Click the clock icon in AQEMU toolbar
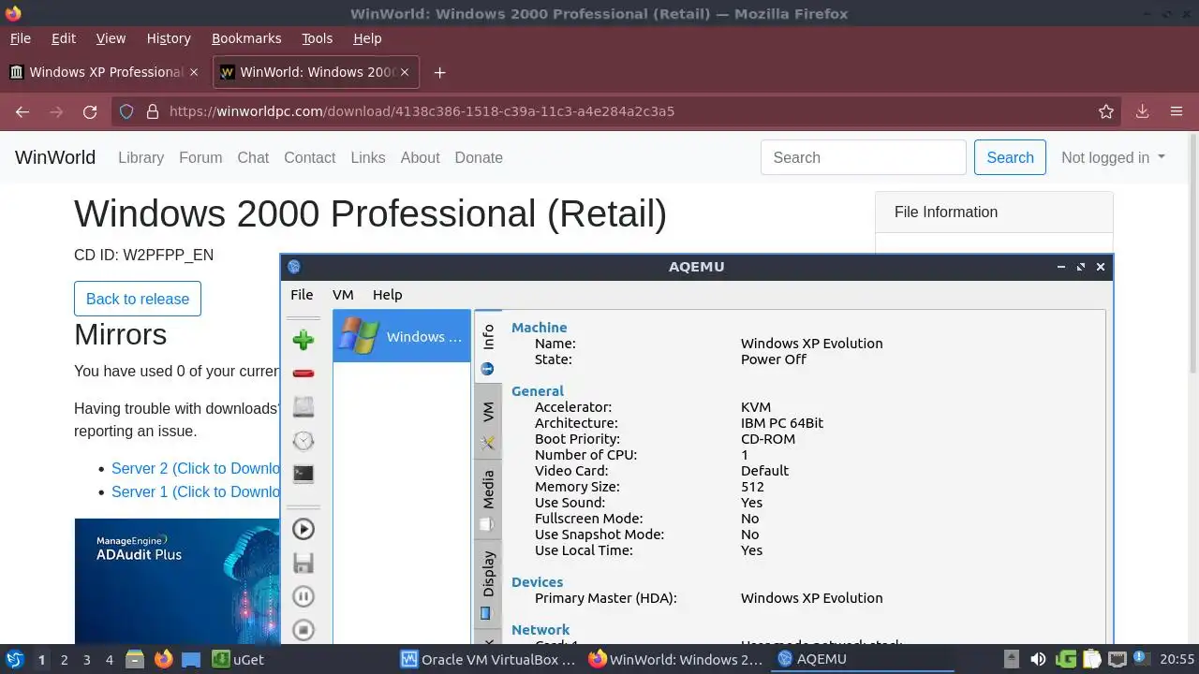1199x674 pixels. coord(303,440)
